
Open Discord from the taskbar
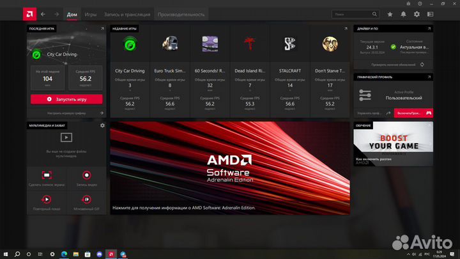pos(100,254)
